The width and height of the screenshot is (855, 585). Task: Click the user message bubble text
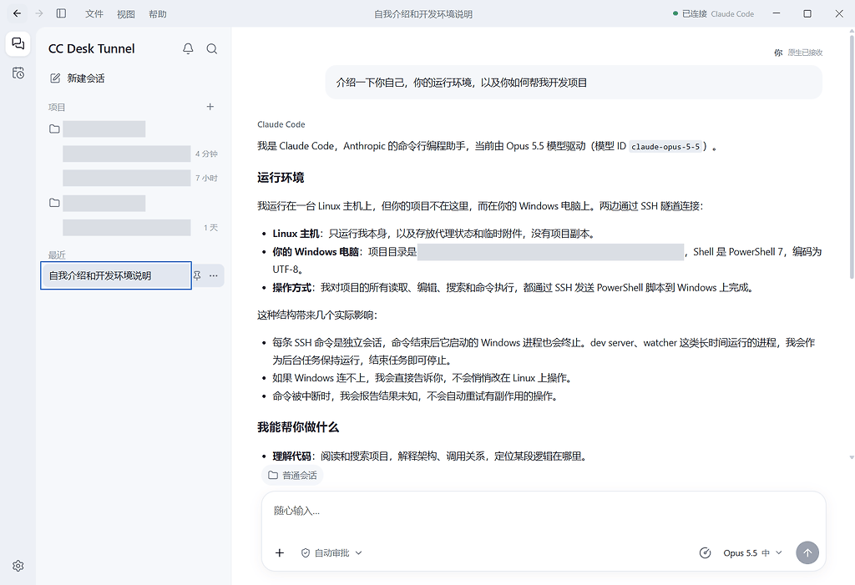tap(461, 83)
